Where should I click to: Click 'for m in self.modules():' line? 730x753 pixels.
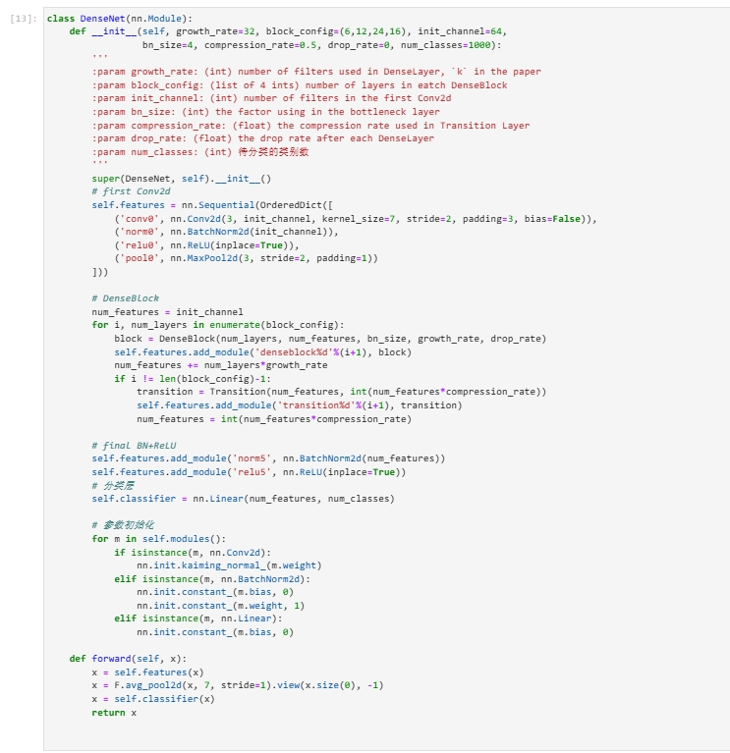(x=158, y=539)
